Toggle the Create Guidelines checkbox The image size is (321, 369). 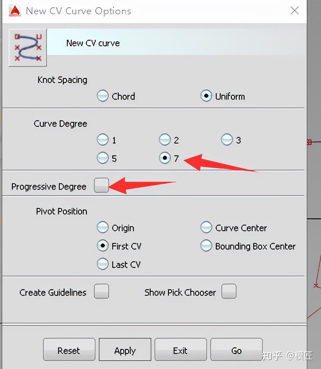[x=101, y=292]
